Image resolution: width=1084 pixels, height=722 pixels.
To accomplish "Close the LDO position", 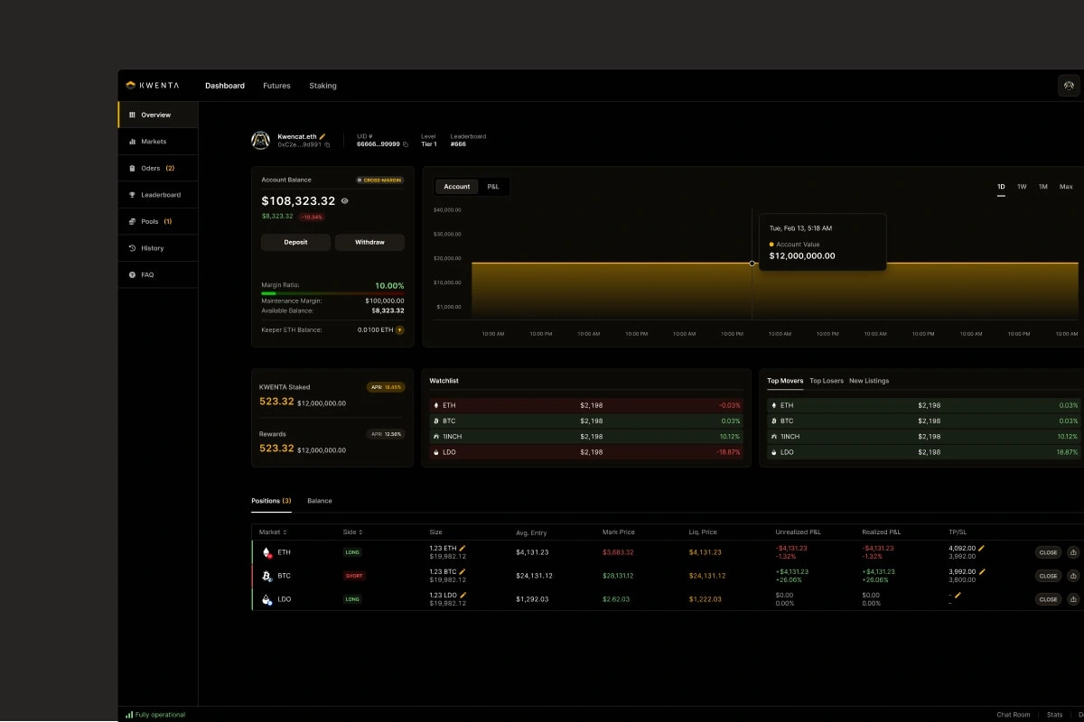I will pyautogui.click(x=1048, y=599).
